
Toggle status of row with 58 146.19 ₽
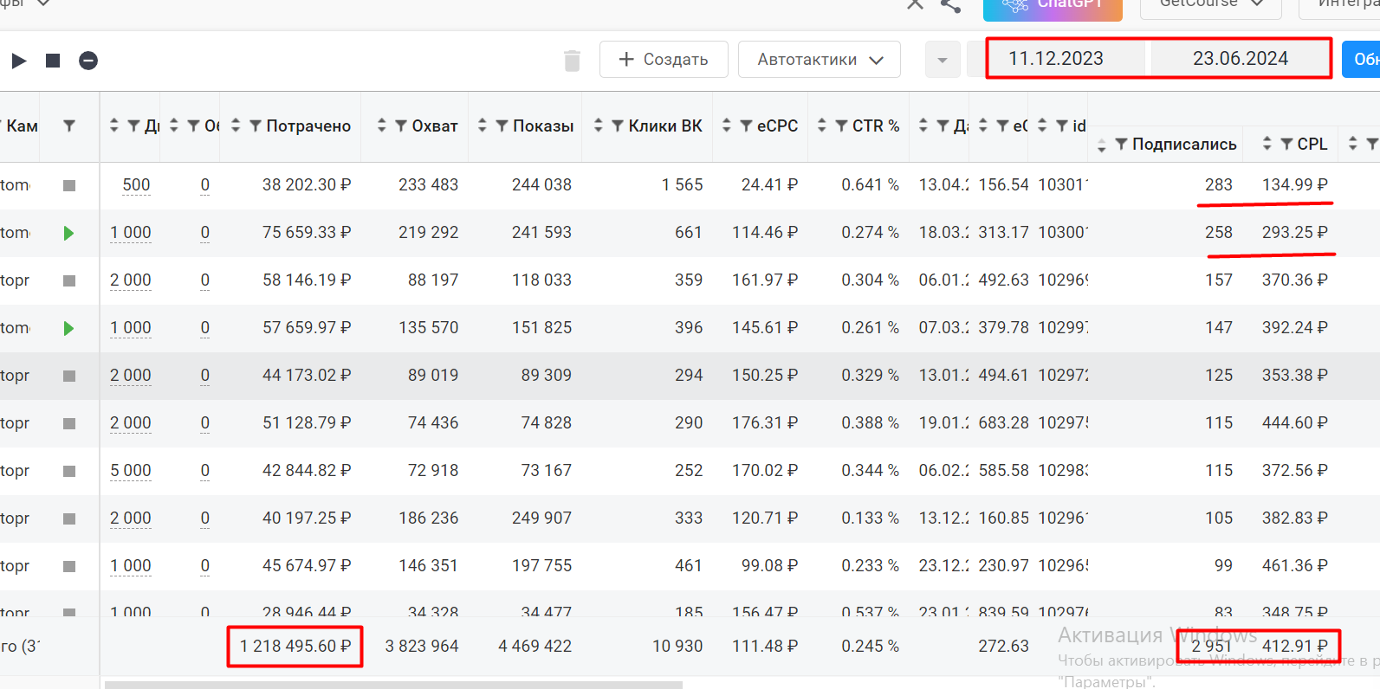pos(69,280)
